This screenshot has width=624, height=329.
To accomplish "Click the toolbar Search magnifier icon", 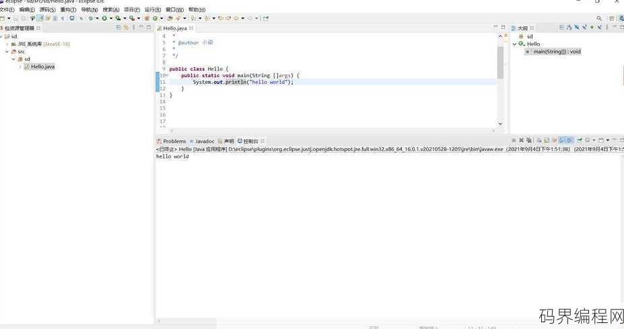I will [599, 18].
